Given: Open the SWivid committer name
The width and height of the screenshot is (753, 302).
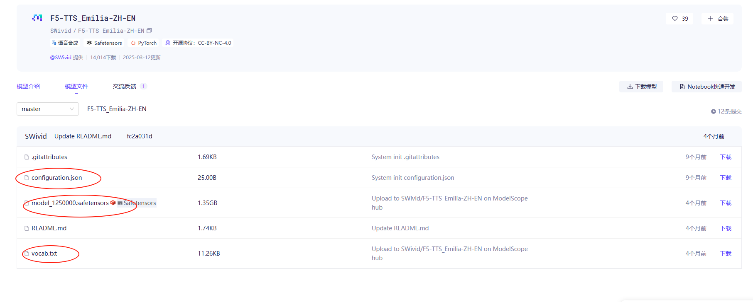Looking at the screenshot, I should (x=36, y=136).
